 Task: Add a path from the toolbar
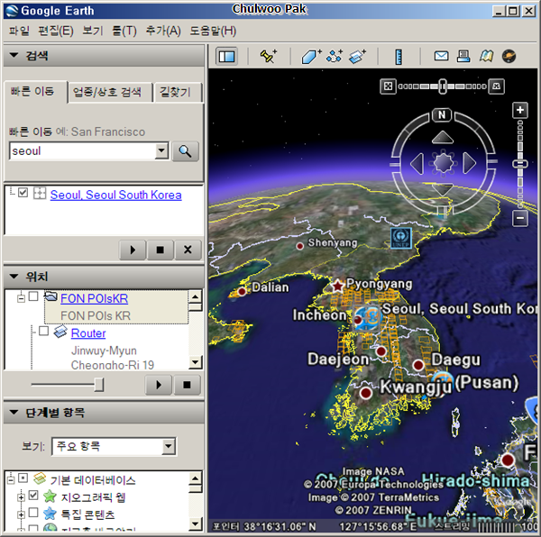(x=334, y=56)
